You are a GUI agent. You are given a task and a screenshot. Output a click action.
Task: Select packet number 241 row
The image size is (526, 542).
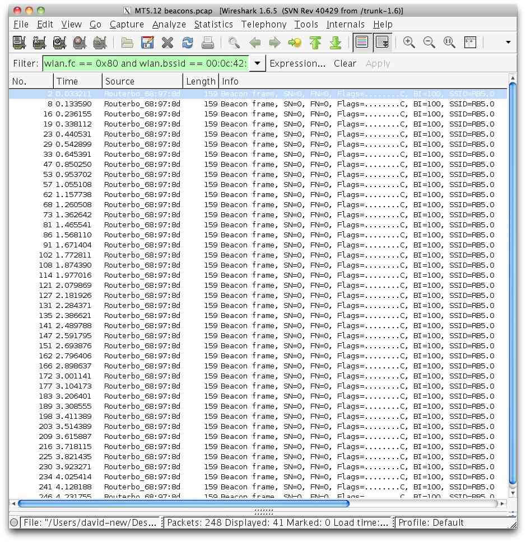(x=258, y=487)
